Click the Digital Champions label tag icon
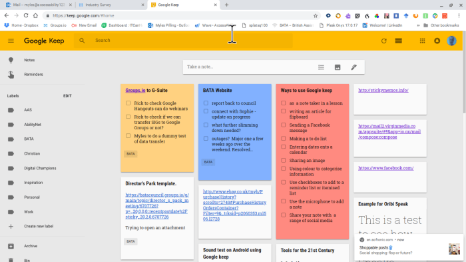This screenshot has width=466, height=262. (x=11, y=168)
